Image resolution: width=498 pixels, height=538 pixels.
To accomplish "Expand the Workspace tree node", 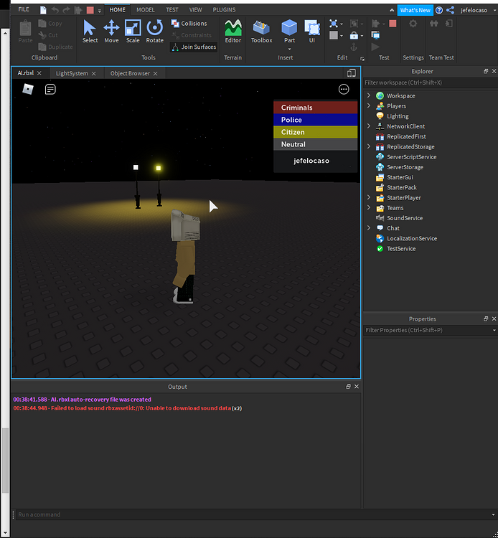I will 369,95.
